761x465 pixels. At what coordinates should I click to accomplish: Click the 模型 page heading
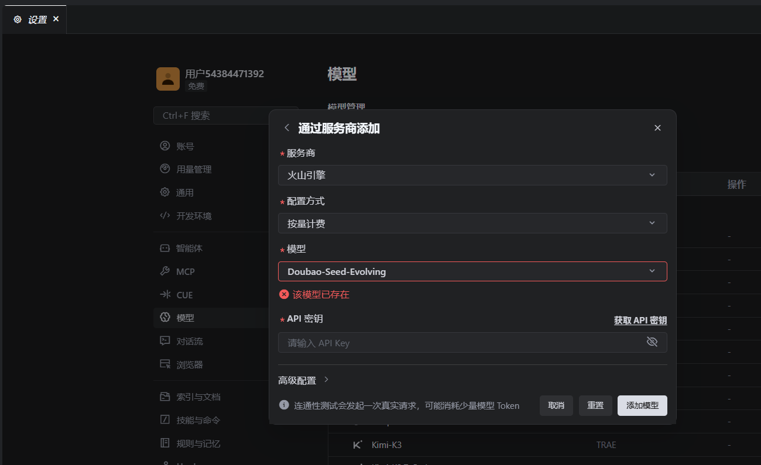click(342, 74)
